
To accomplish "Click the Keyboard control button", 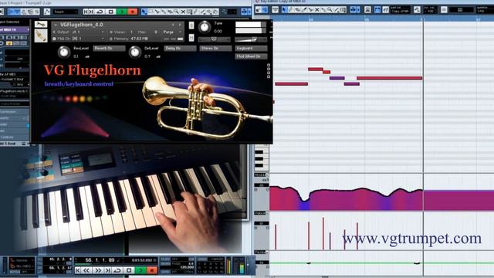I will pyautogui.click(x=251, y=48).
